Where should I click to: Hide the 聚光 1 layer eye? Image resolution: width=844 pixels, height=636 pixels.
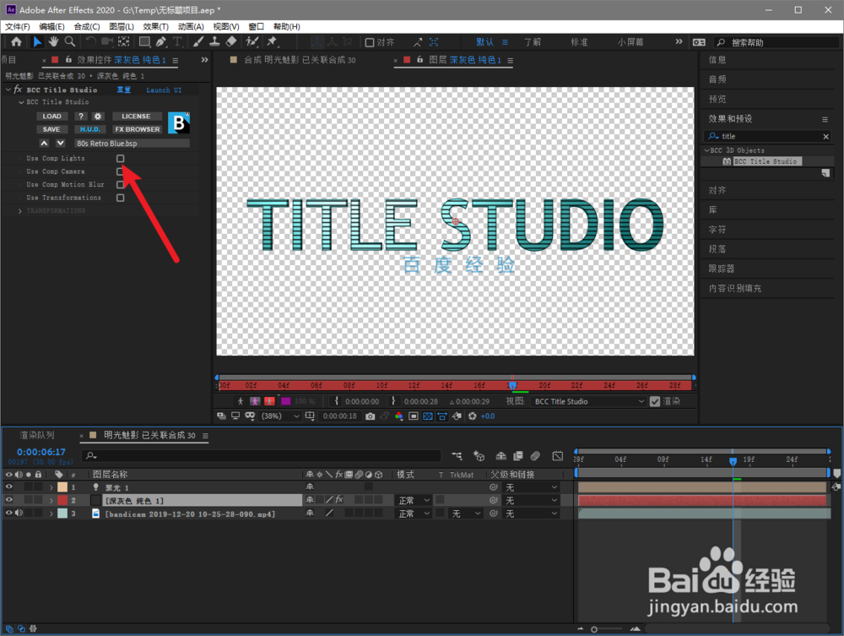point(8,487)
